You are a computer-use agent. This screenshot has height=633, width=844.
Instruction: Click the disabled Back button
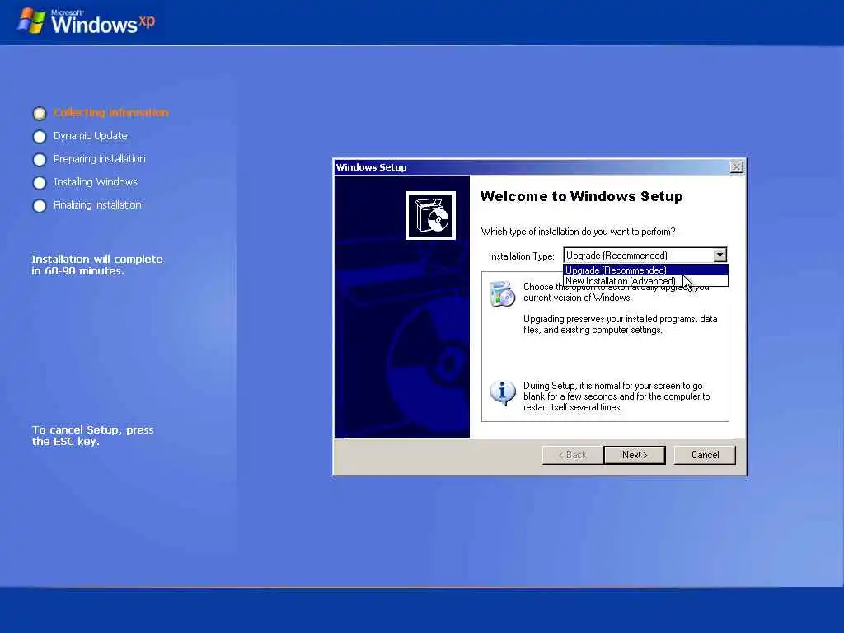(572, 455)
